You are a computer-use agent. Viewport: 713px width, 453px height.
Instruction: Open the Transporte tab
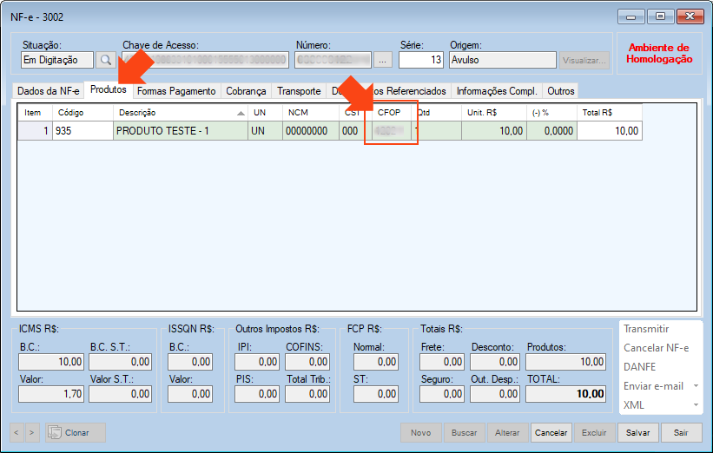tap(299, 91)
